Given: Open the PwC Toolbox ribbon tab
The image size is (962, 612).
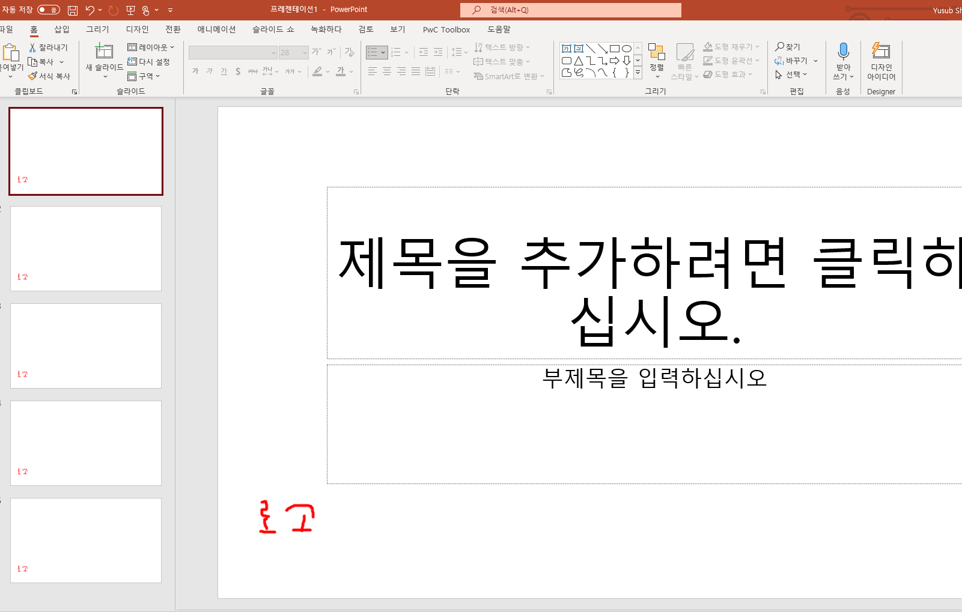Looking at the screenshot, I should [446, 29].
